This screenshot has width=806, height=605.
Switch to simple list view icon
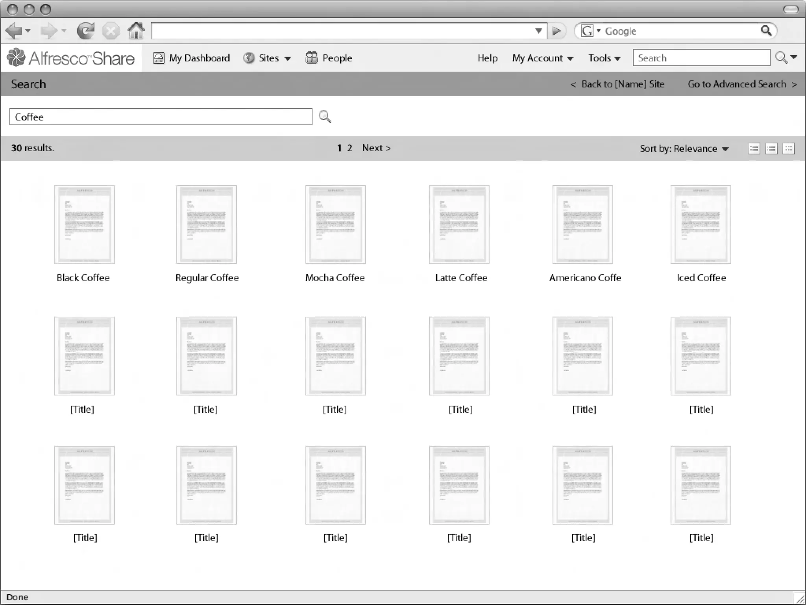tap(771, 148)
